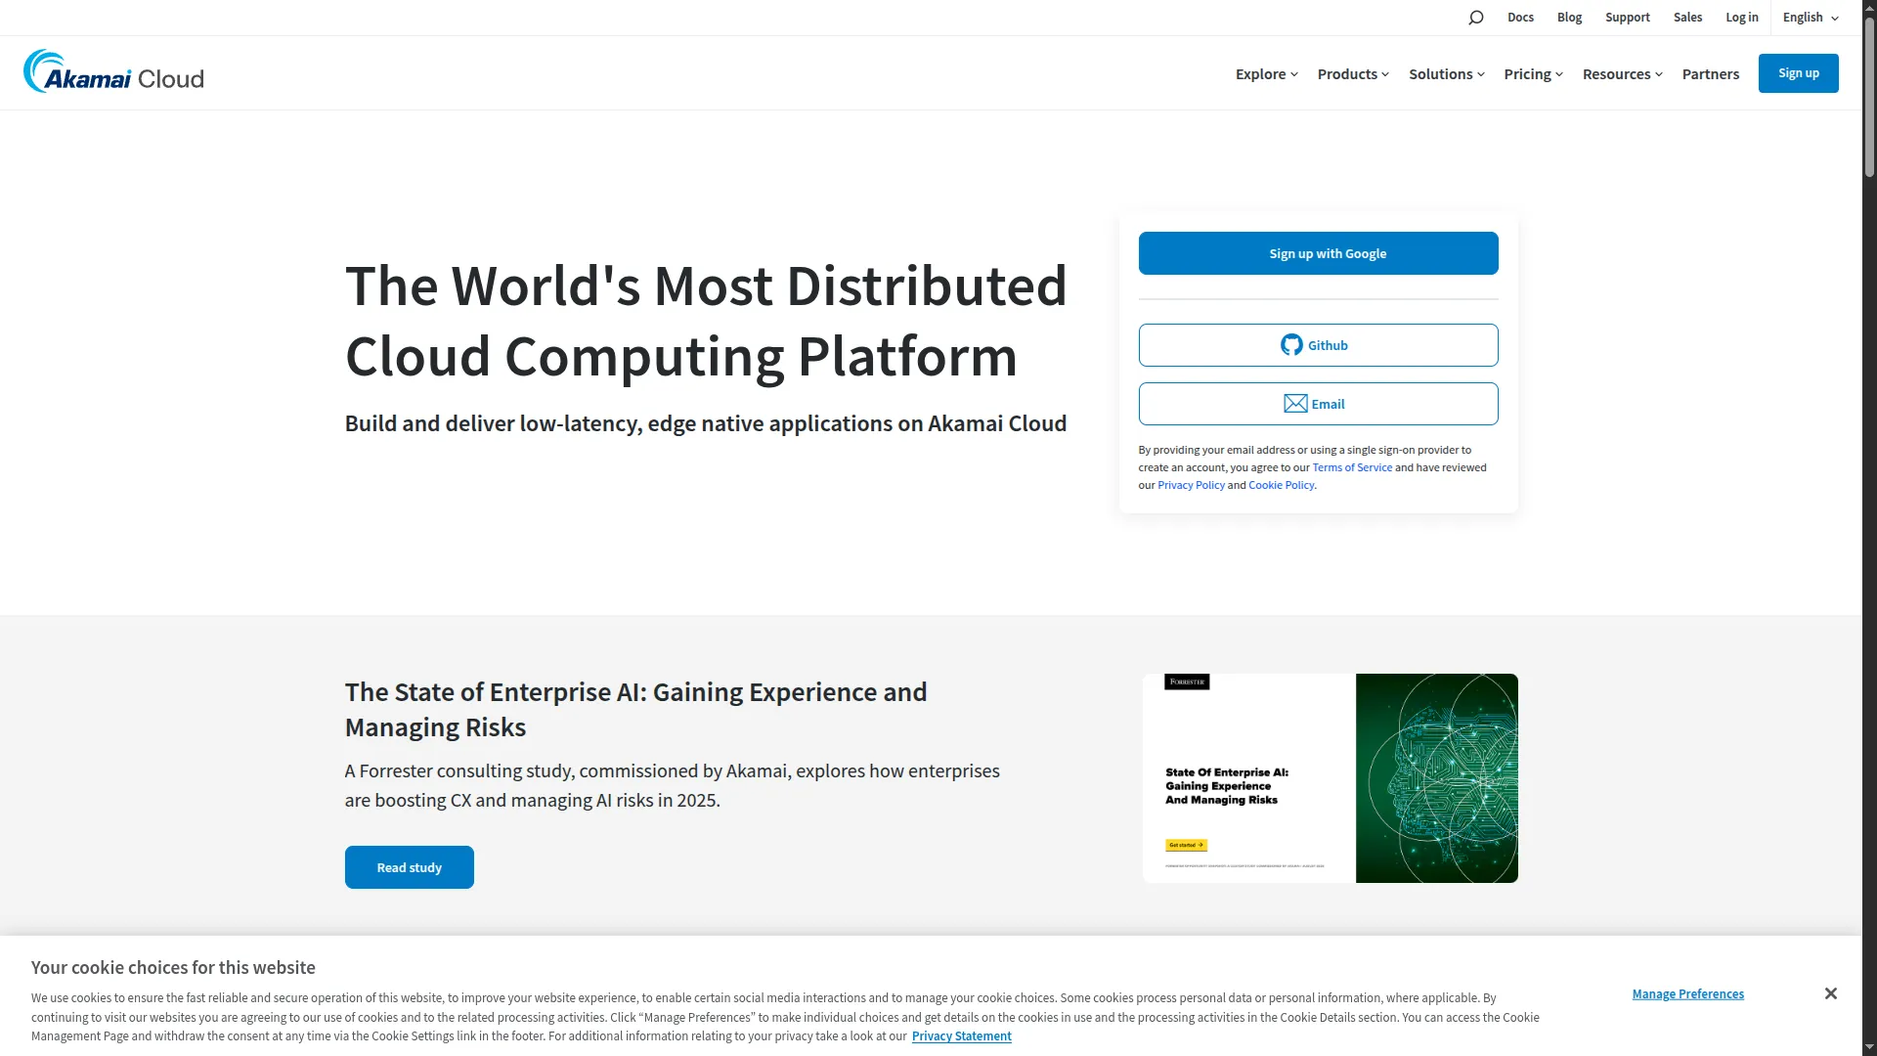The height and width of the screenshot is (1056, 1877).
Task: Click the Read study button
Action: click(x=409, y=867)
